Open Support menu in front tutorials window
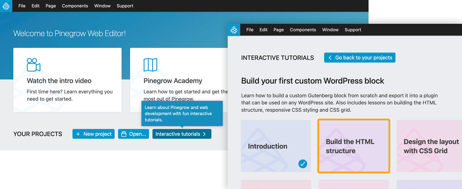The width and height of the screenshot is (462, 189). pyautogui.click(x=353, y=30)
